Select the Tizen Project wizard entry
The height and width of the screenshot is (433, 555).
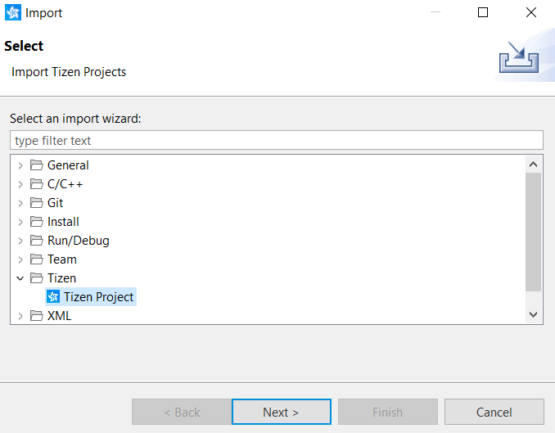(x=91, y=296)
